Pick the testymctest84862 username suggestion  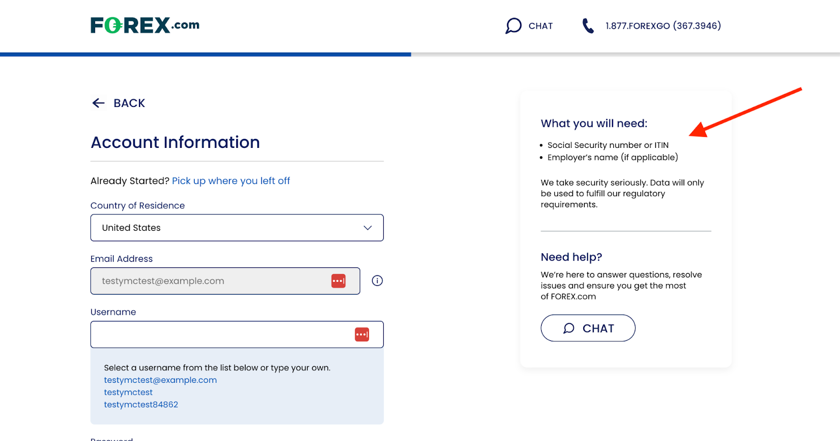click(x=141, y=405)
